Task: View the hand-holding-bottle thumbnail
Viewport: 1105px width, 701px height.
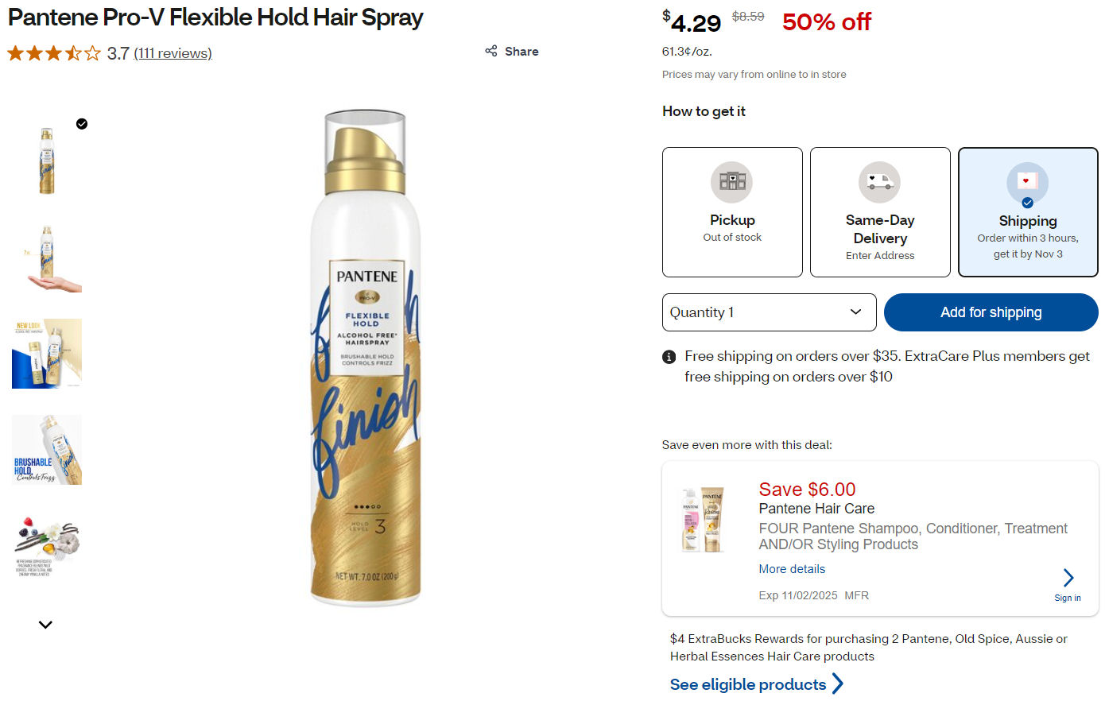Action: [x=47, y=258]
